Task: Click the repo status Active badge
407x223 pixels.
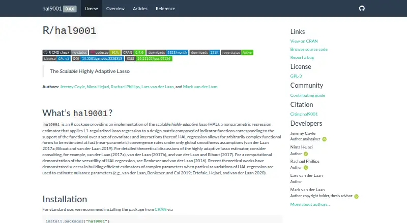Action: (237, 53)
